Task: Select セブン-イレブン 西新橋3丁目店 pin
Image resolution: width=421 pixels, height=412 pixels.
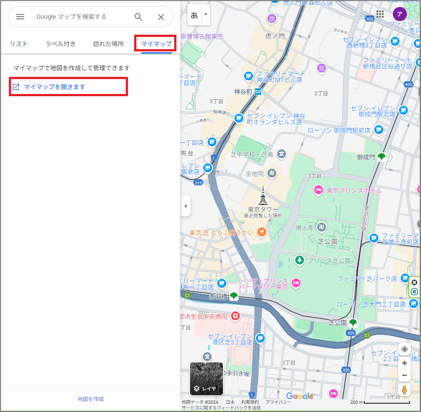Action: [x=395, y=41]
